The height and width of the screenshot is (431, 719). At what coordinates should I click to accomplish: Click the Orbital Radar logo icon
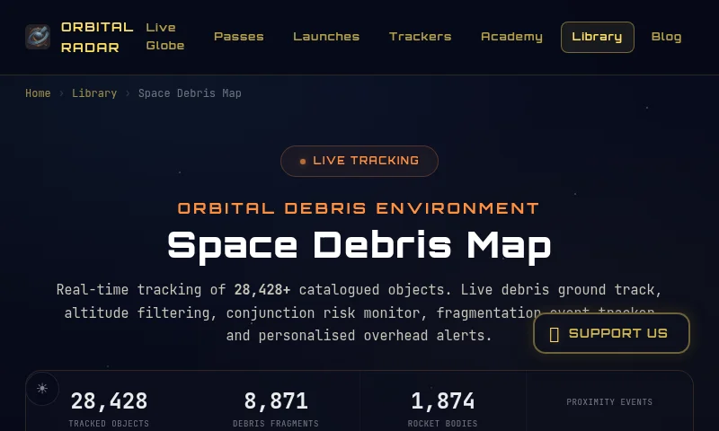(38, 37)
